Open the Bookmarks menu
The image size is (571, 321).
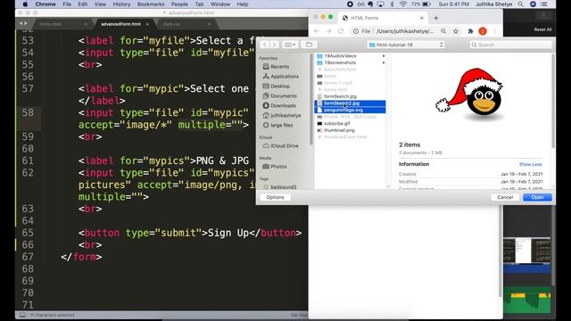[x=151, y=4]
